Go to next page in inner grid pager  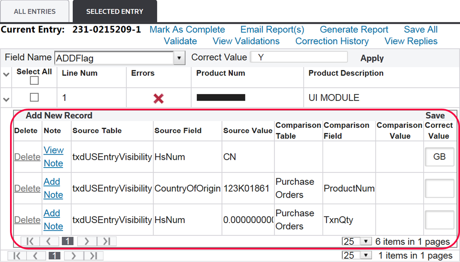(x=87, y=241)
